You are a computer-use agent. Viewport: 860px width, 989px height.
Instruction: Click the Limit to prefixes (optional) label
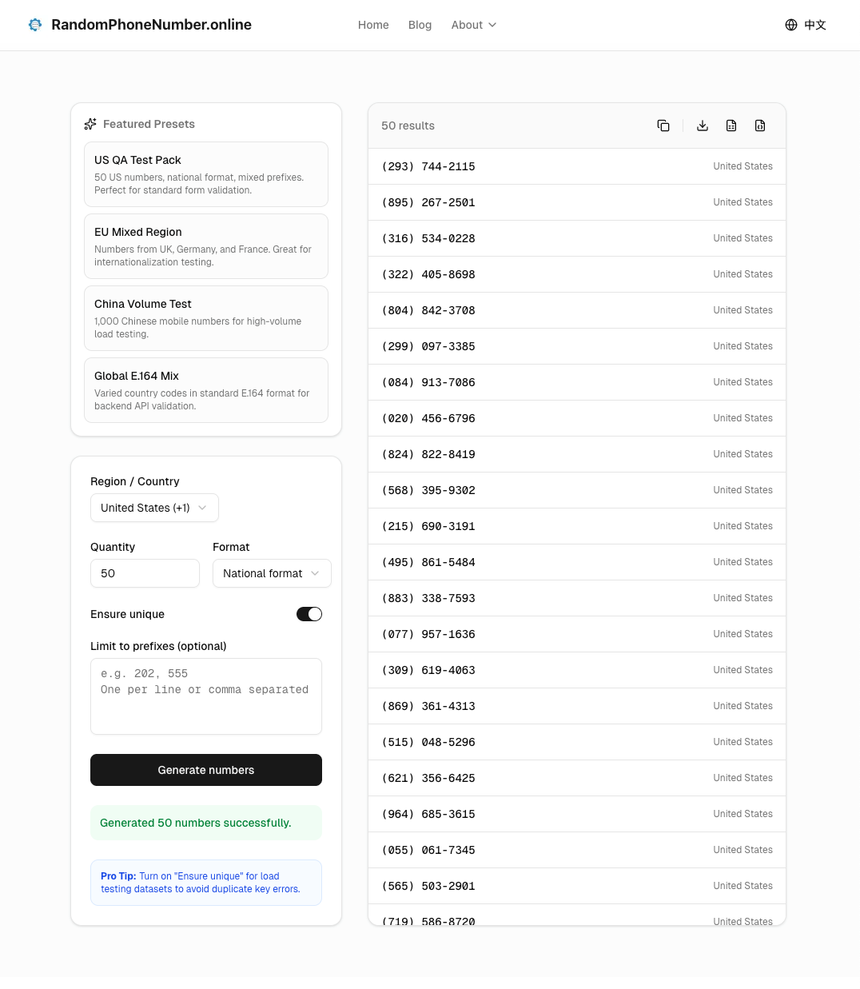(158, 646)
